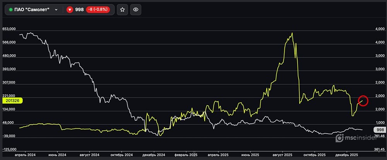Click the green status dot beside Самолет
387x160 pixels.
[x=11, y=10]
